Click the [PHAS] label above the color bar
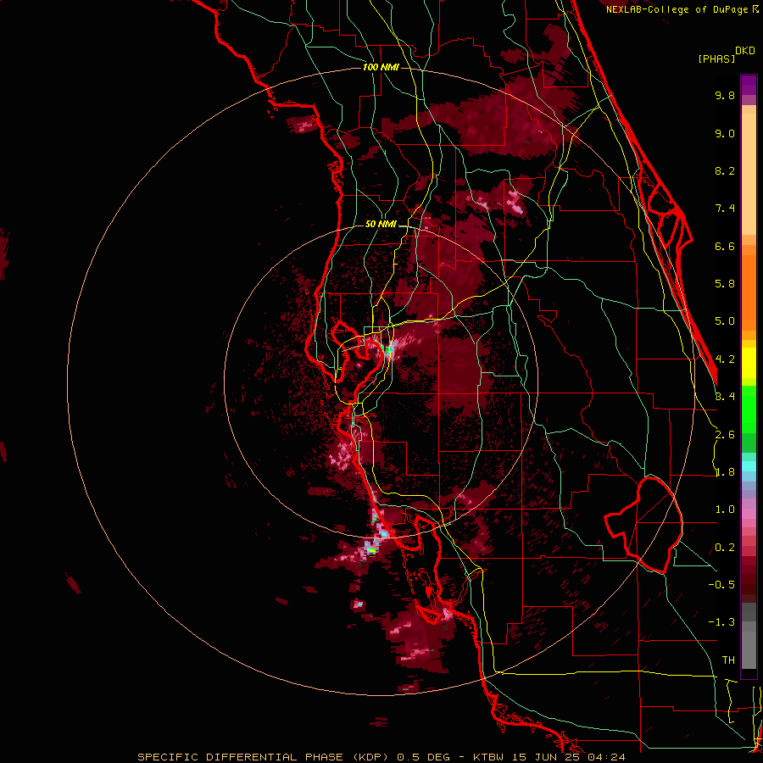This screenshot has height=763, width=763. point(716,58)
